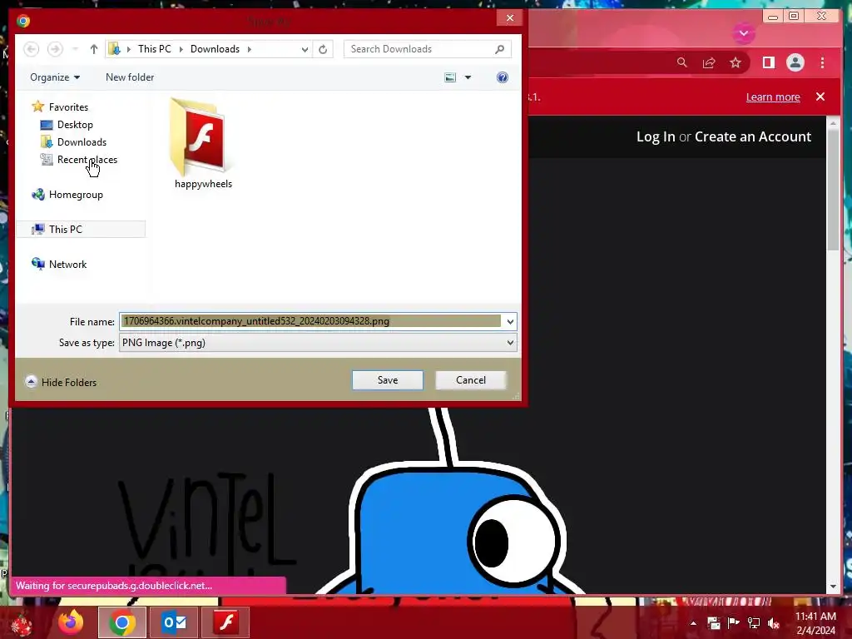Open Start button on taskbar
Image resolution: width=852 pixels, height=639 pixels.
(x=22, y=622)
